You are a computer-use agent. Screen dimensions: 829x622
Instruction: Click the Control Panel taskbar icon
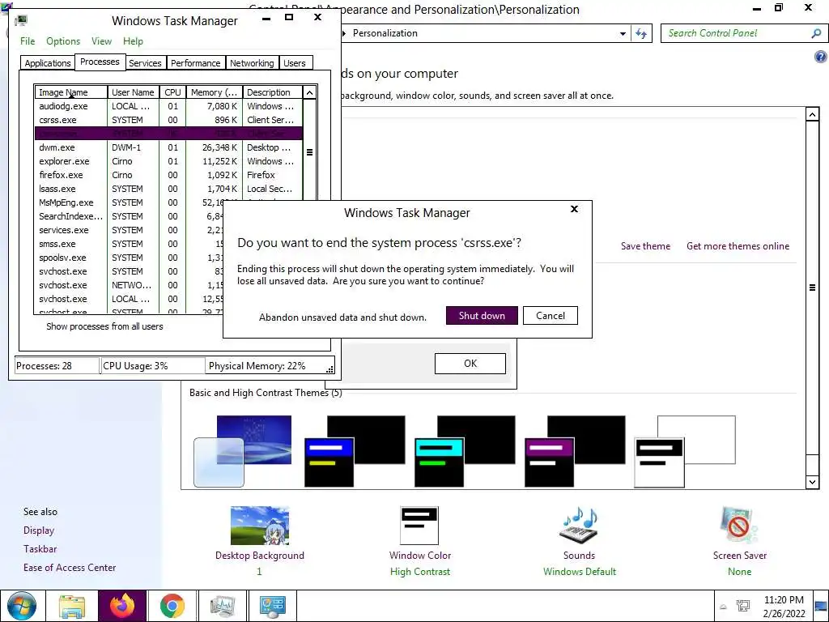click(x=273, y=606)
